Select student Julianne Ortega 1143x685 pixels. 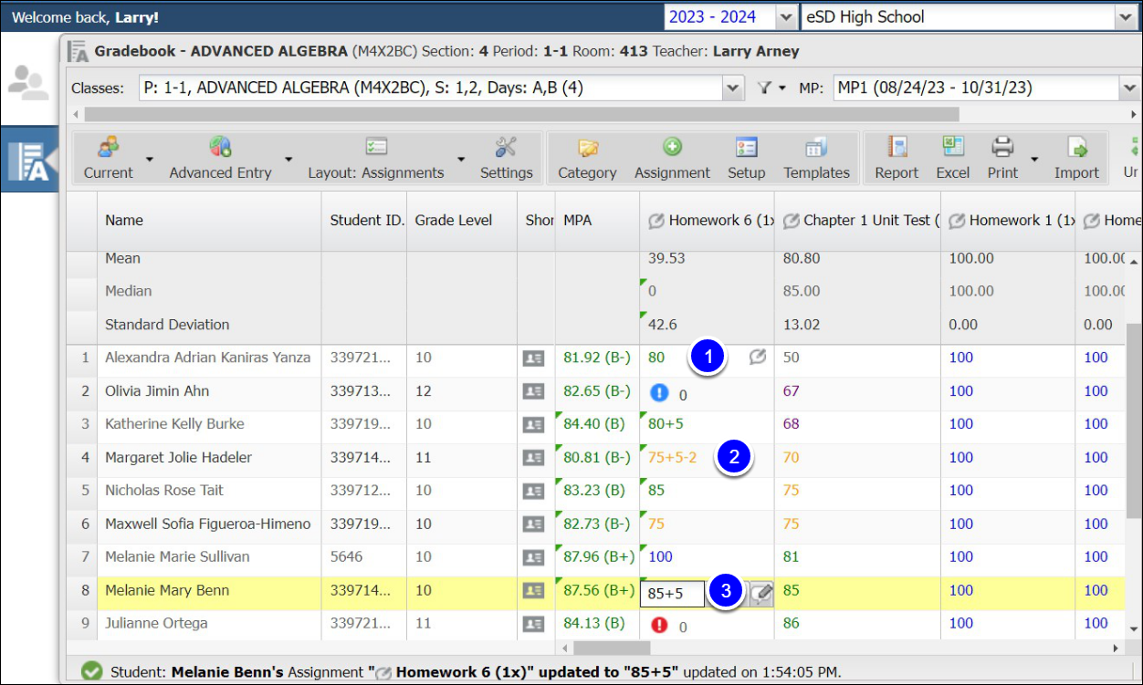coord(156,623)
